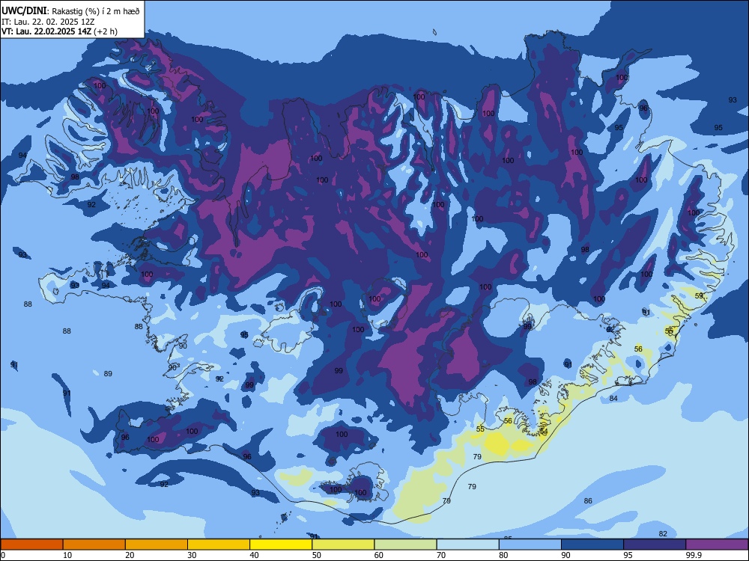Click the init time 'IT: Lau. 22. 02. 2025 12Z'
This screenshot has width=749, height=561.
(48, 22)
